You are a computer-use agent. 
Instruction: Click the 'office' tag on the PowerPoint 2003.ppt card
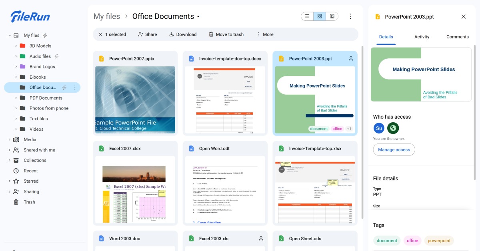(337, 129)
